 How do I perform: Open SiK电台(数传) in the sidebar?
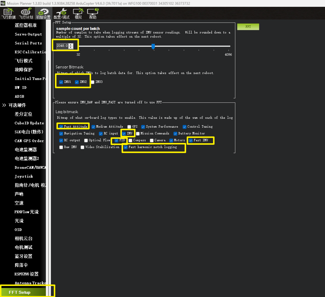tap(29, 132)
